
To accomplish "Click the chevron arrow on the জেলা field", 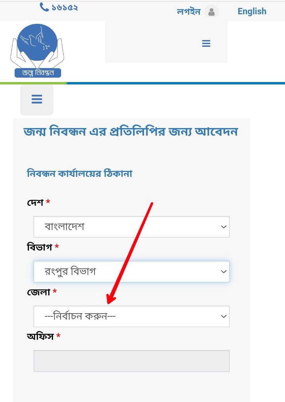I will coord(224,317).
